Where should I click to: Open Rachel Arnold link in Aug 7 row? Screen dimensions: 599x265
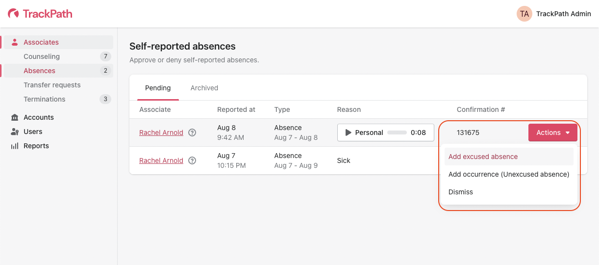pyautogui.click(x=161, y=160)
